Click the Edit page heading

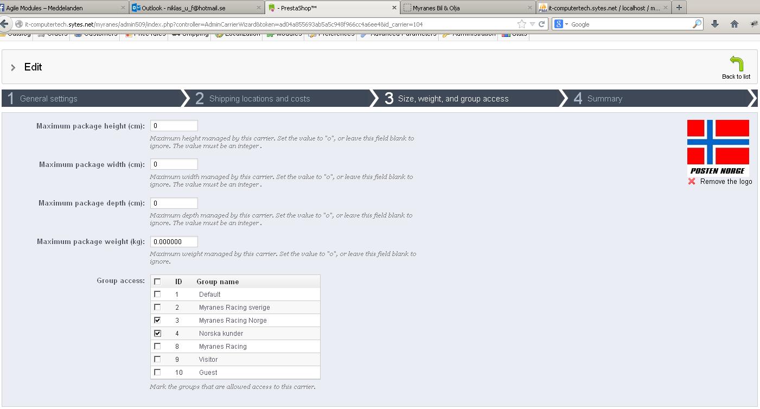[33, 67]
